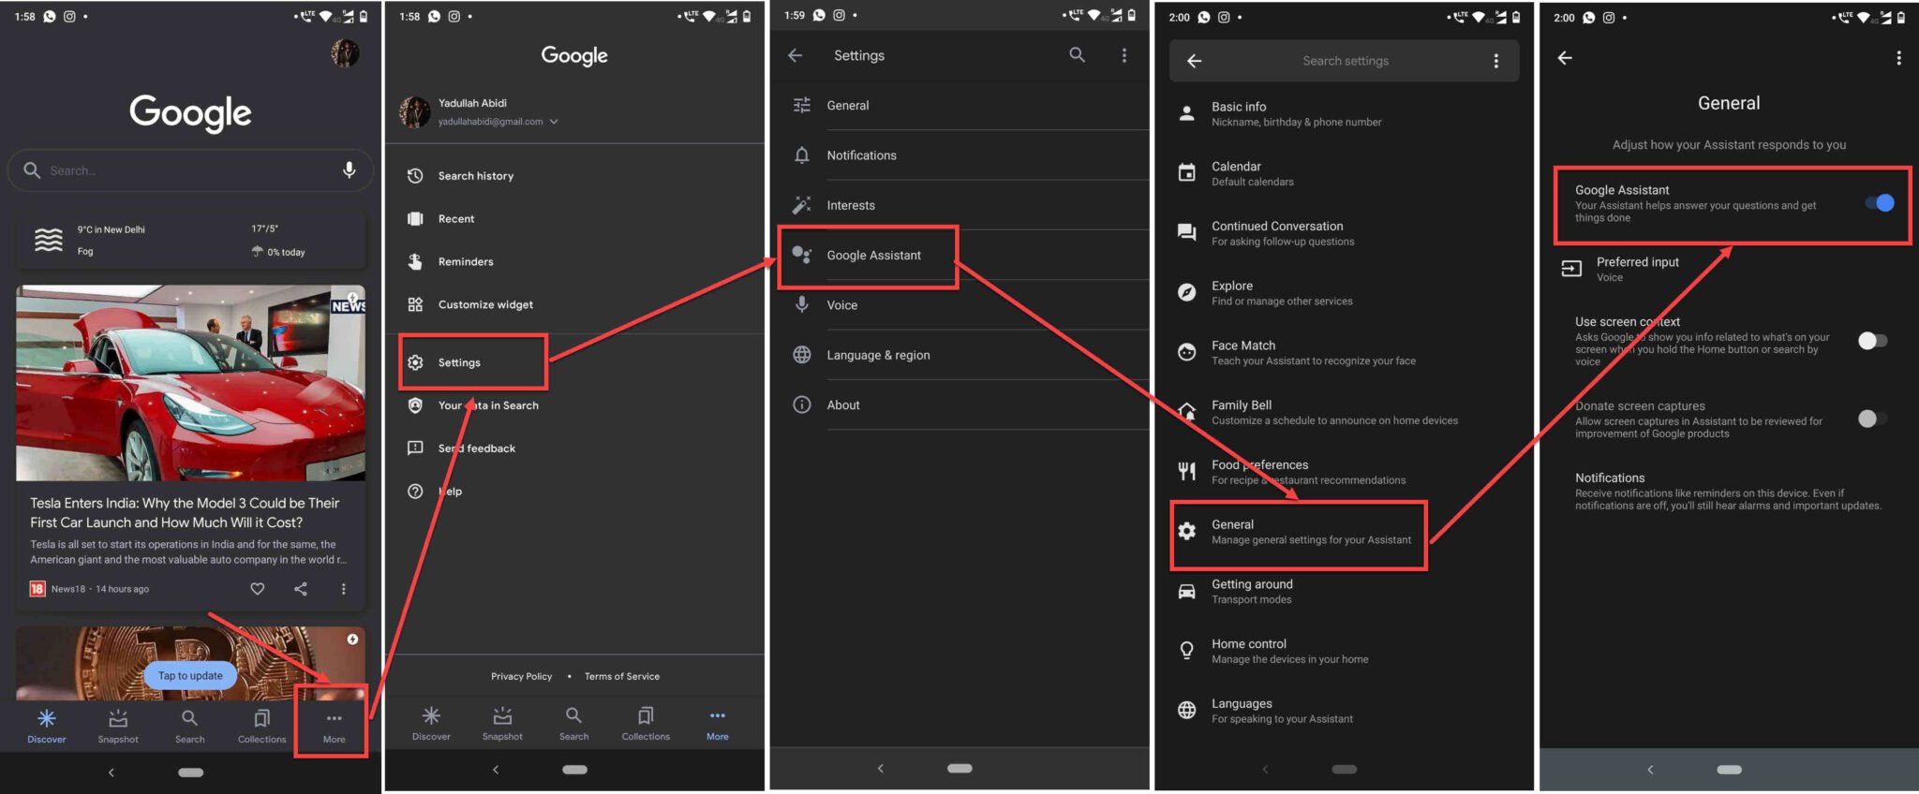This screenshot has width=1919, height=794.
Task: Tap the Language & region globe icon
Action: (x=801, y=355)
